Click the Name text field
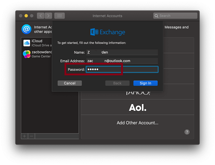The image size is (215, 165). (x=122, y=52)
